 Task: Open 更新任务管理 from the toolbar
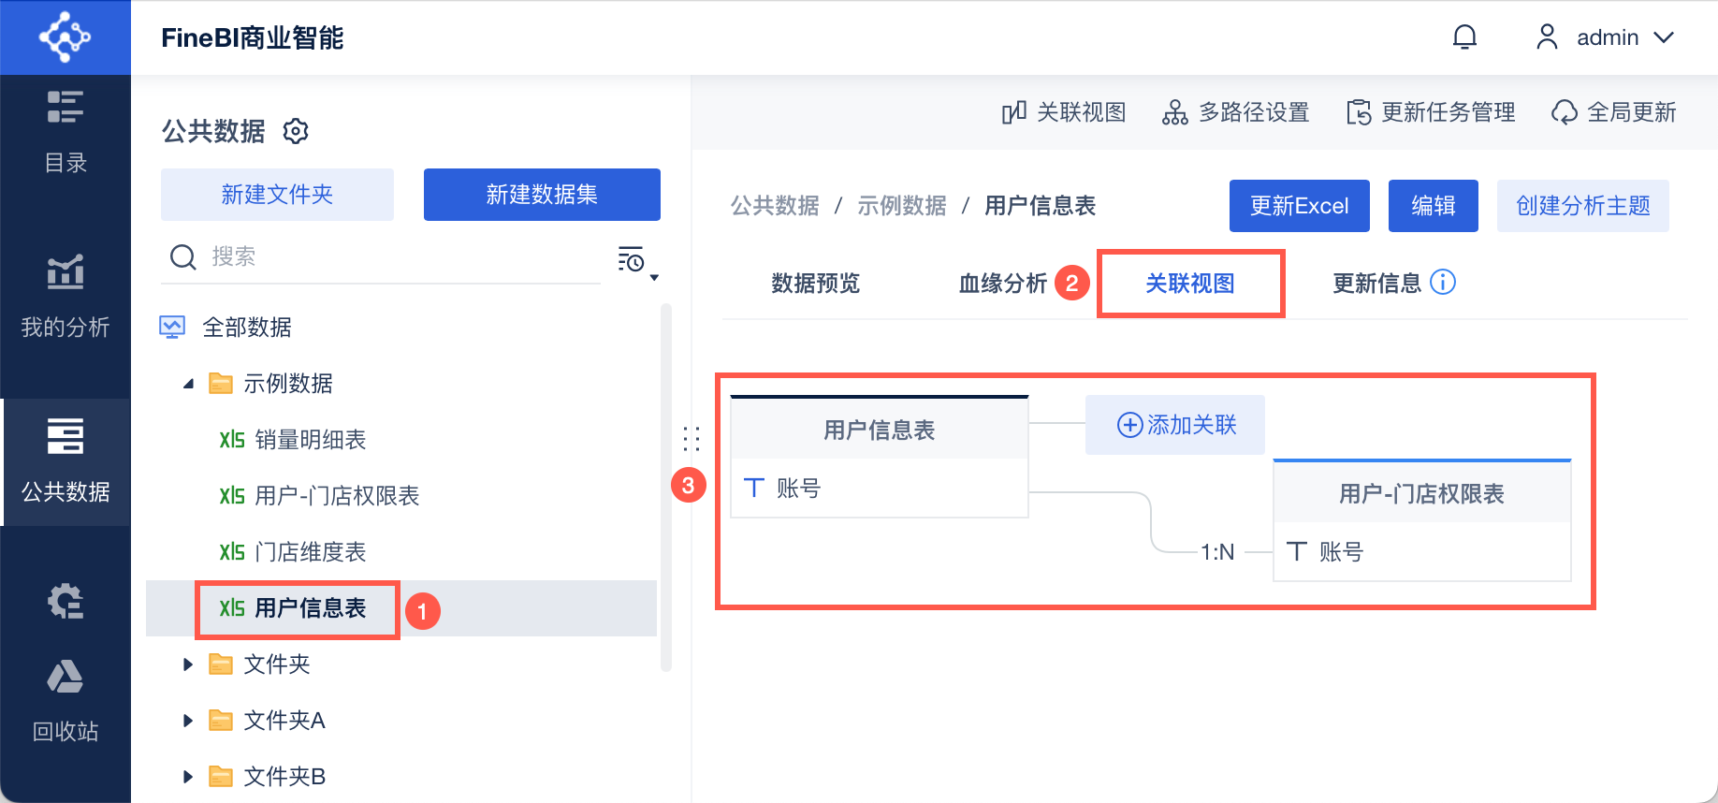tap(1431, 112)
